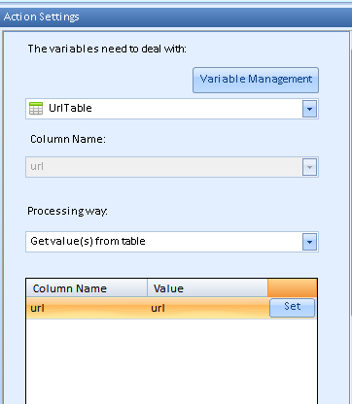Image resolution: width=352 pixels, height=404 pixels.
Task: Select the url row Column Name cell
Action: pyautogui.click(x=88, y=308)
